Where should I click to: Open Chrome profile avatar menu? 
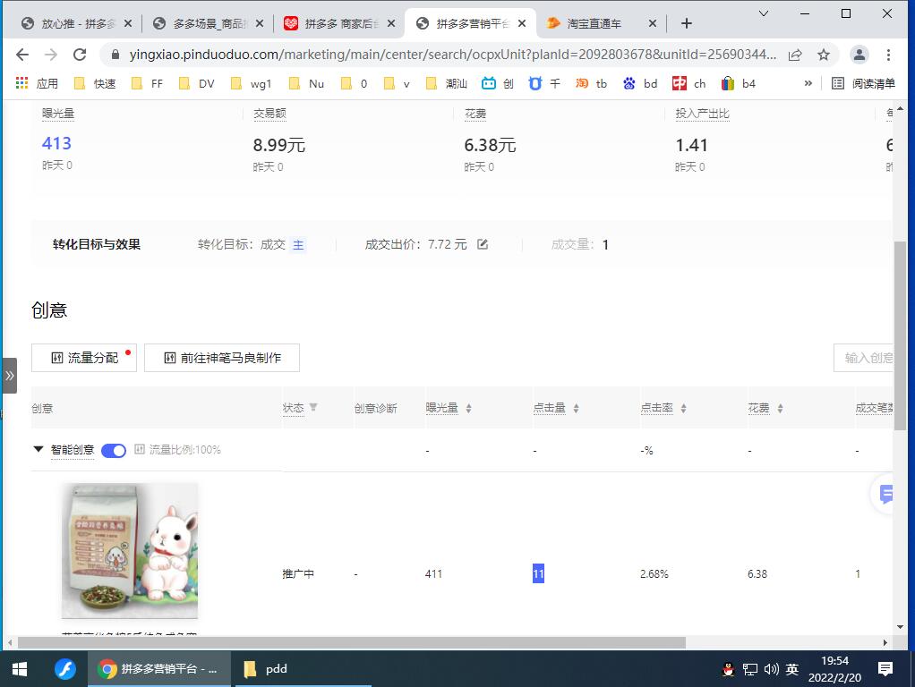pyautogui.click(x=859, y=55)
